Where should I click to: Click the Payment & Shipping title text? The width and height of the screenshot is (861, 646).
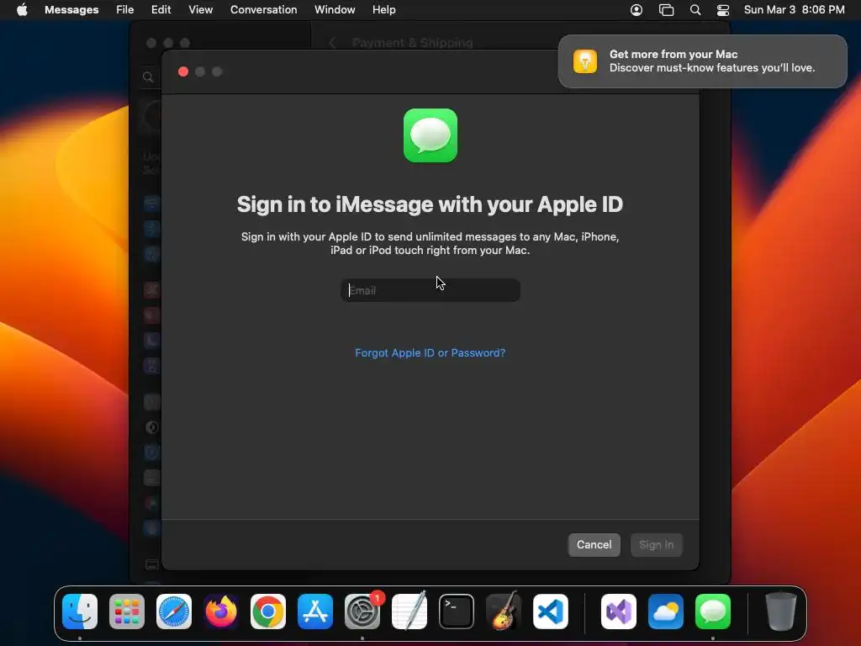(x=412, y=43)
